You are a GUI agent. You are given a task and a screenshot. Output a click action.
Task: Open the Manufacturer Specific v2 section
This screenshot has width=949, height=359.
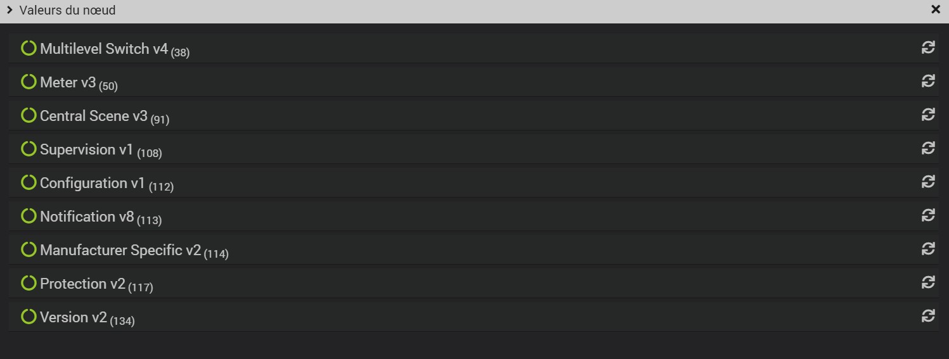[120, 250]
